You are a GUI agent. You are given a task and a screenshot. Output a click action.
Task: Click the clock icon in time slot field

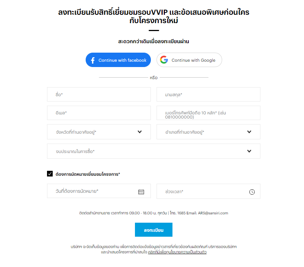pyautogui.click(x=252, y=192)
